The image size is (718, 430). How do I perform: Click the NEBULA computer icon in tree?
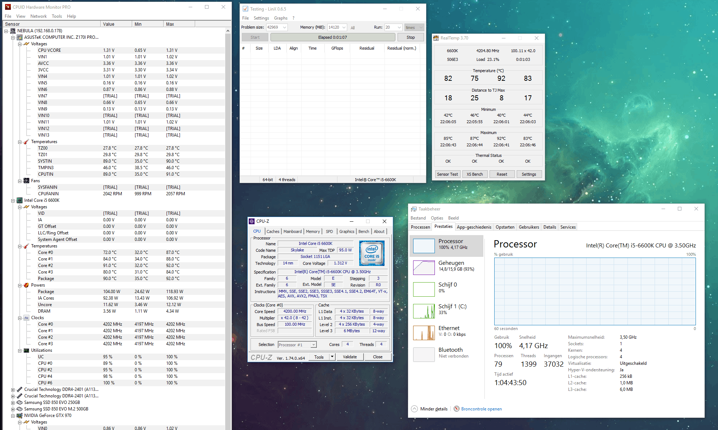pos(13,31)
